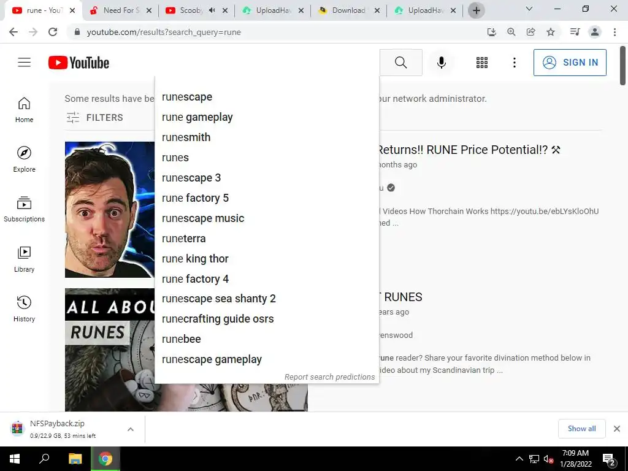Open YouTube settings three-dot menu
Screen dimensions: 628x471
click(x=515, y=63)
